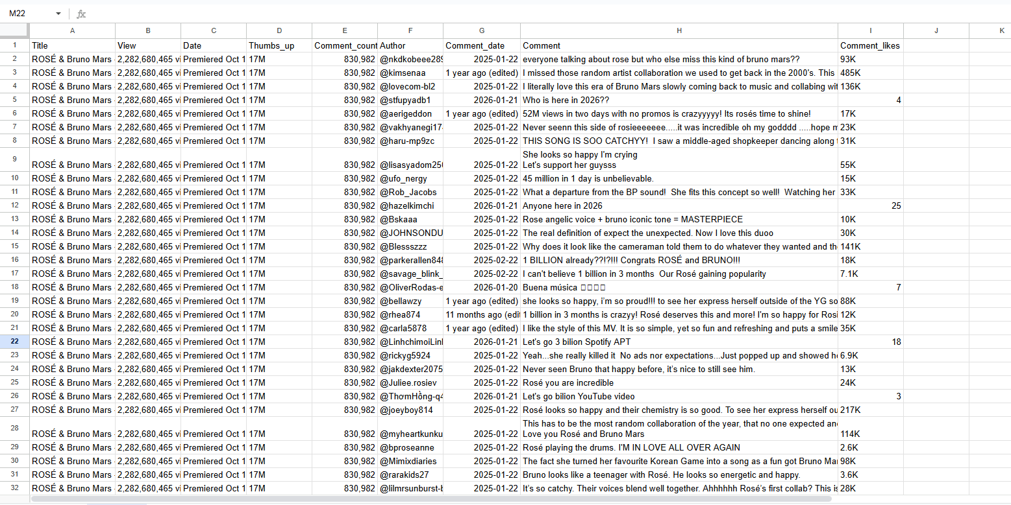1011x505 pixels.
Task: Click the fx insert function icon
Action: 81,14
